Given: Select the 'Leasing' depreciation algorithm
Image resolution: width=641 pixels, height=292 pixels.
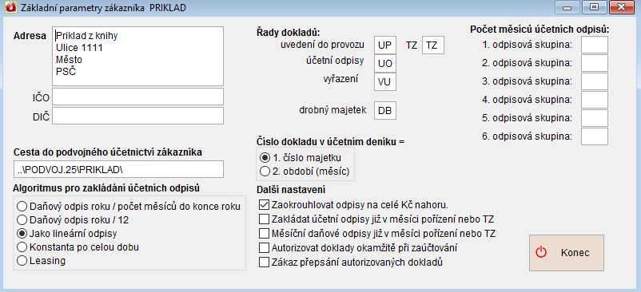Looking at the screenshot, I should (22, 261).
